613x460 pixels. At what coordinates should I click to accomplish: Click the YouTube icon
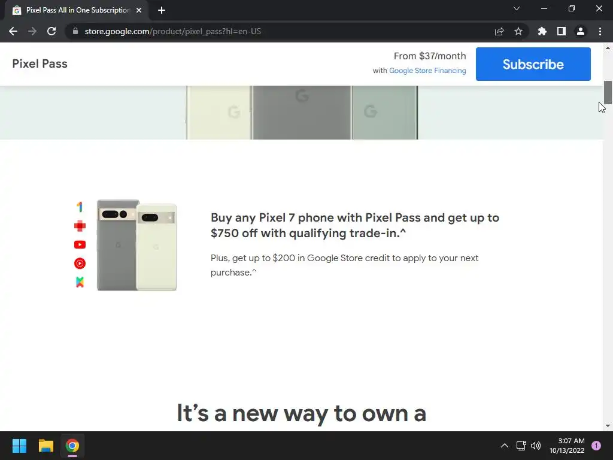click(80, 244)
